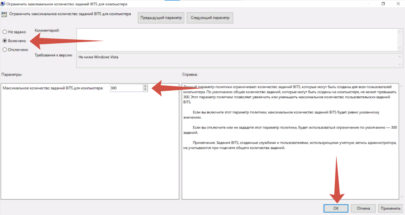
Task: Confirm settings with the OK button
Action: coord(336,208)
